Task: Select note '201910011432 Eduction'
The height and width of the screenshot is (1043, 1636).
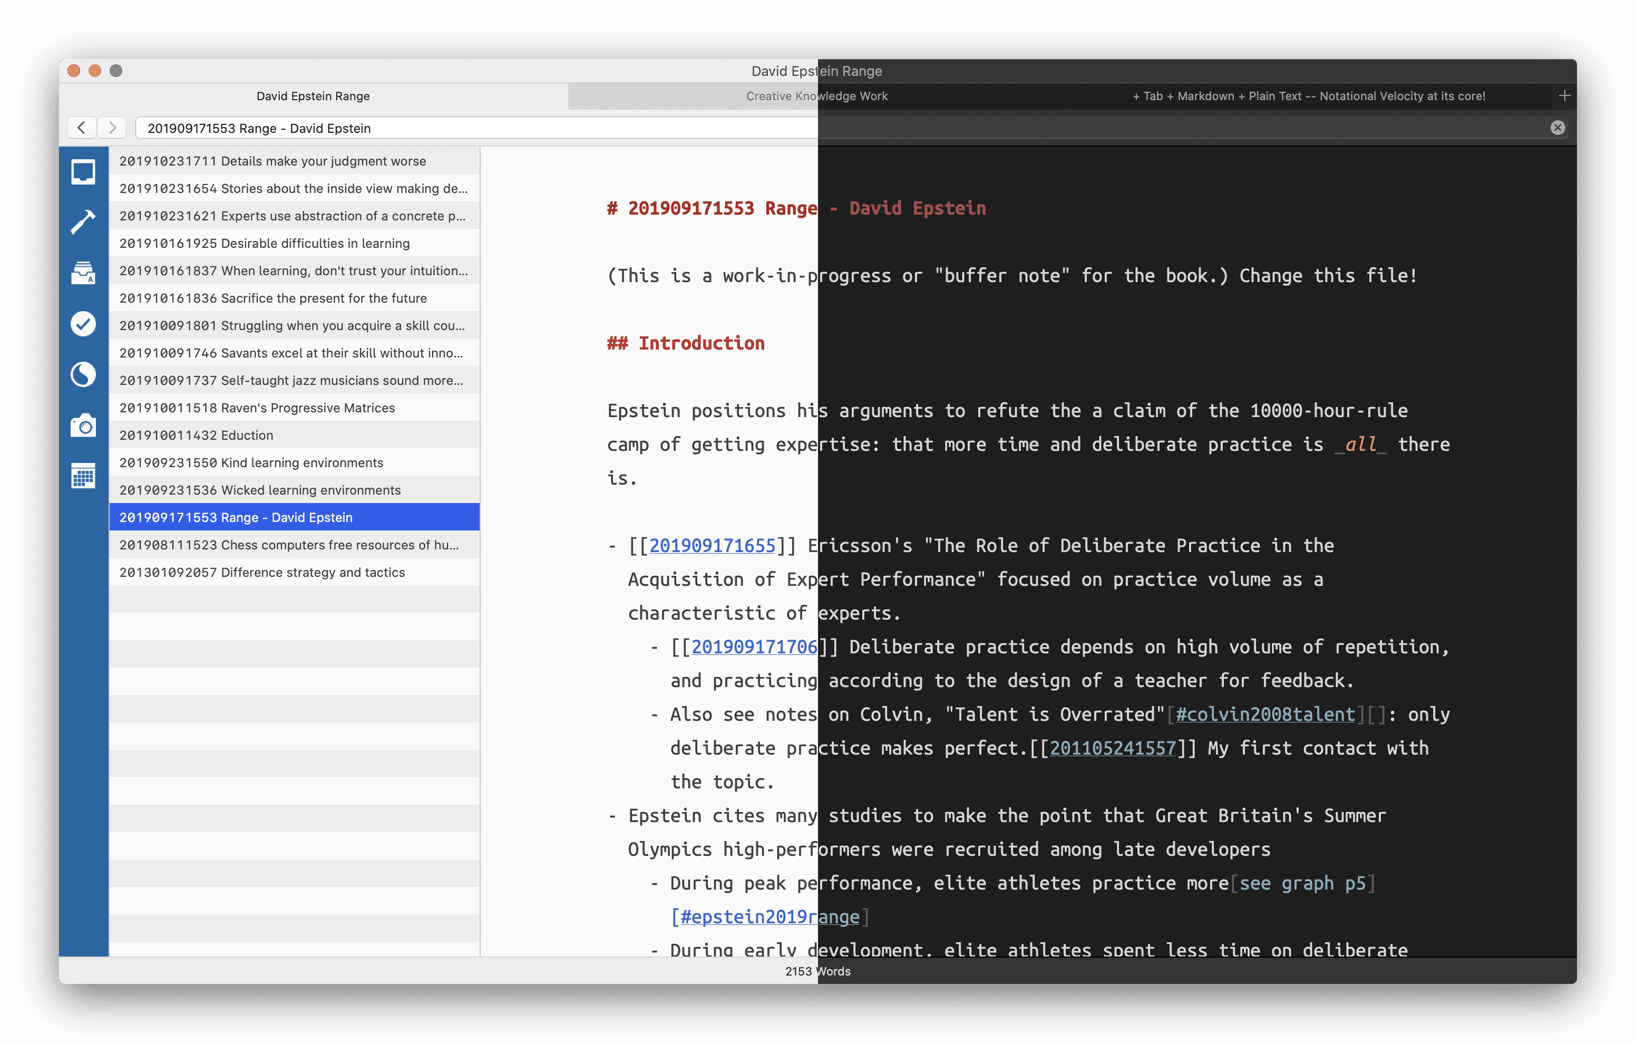Action: [294, 435]
